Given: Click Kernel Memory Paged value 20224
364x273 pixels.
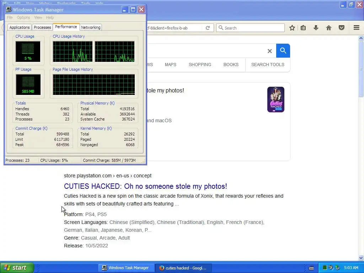Looking at the screenshot, I should 129,139.
